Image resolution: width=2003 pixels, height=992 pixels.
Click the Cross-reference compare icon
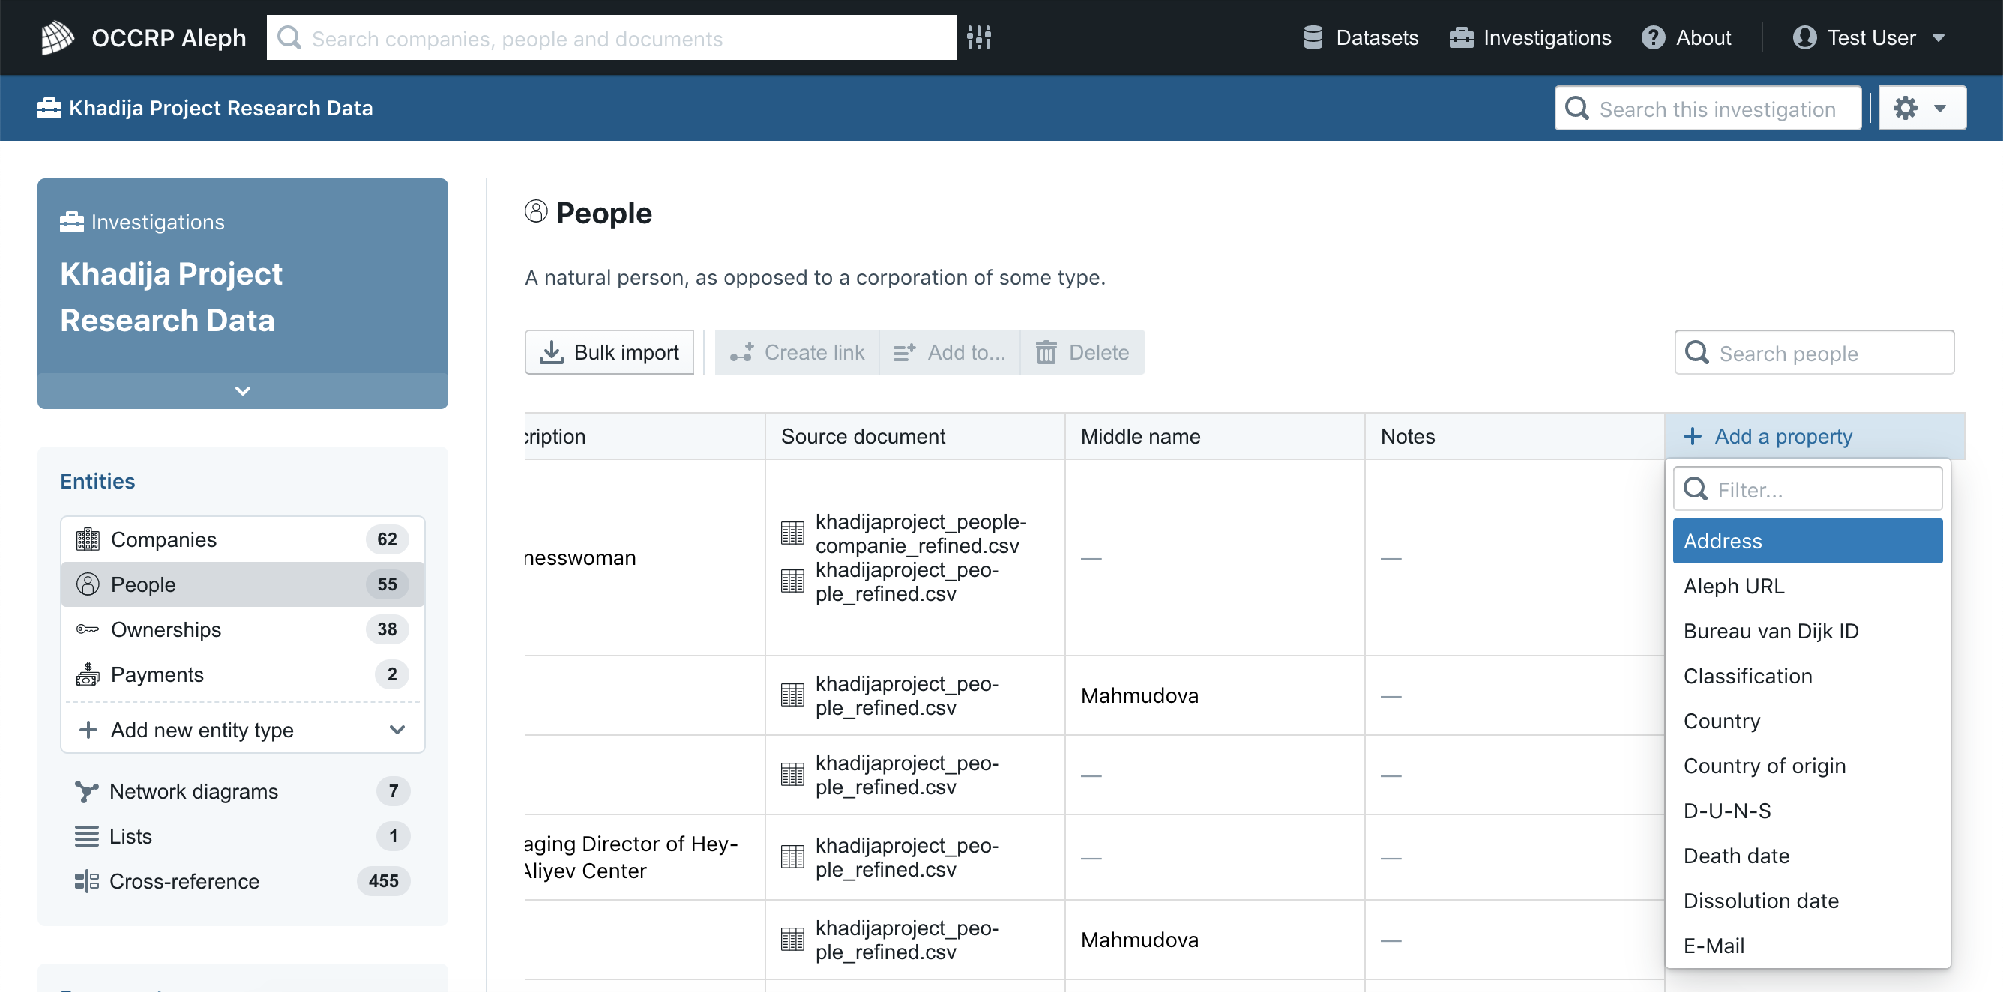(86, 881)
